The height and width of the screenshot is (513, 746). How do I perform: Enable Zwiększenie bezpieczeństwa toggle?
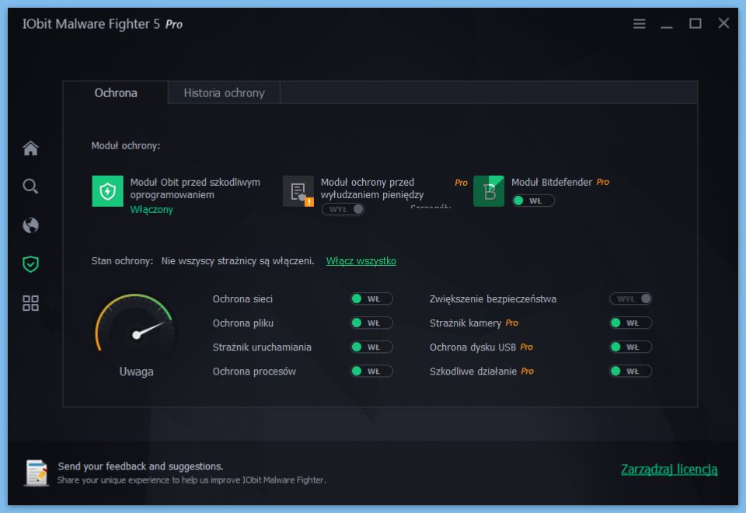[x=631, y=298]
